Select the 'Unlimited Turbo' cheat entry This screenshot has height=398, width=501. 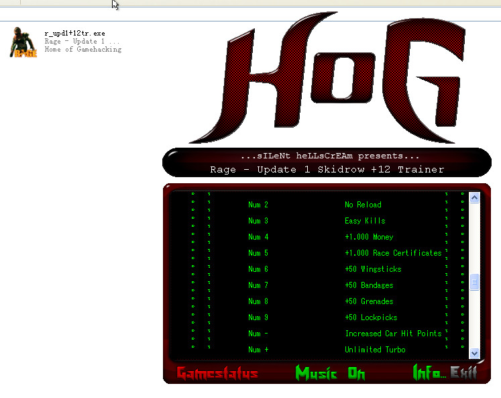(375, 350)
